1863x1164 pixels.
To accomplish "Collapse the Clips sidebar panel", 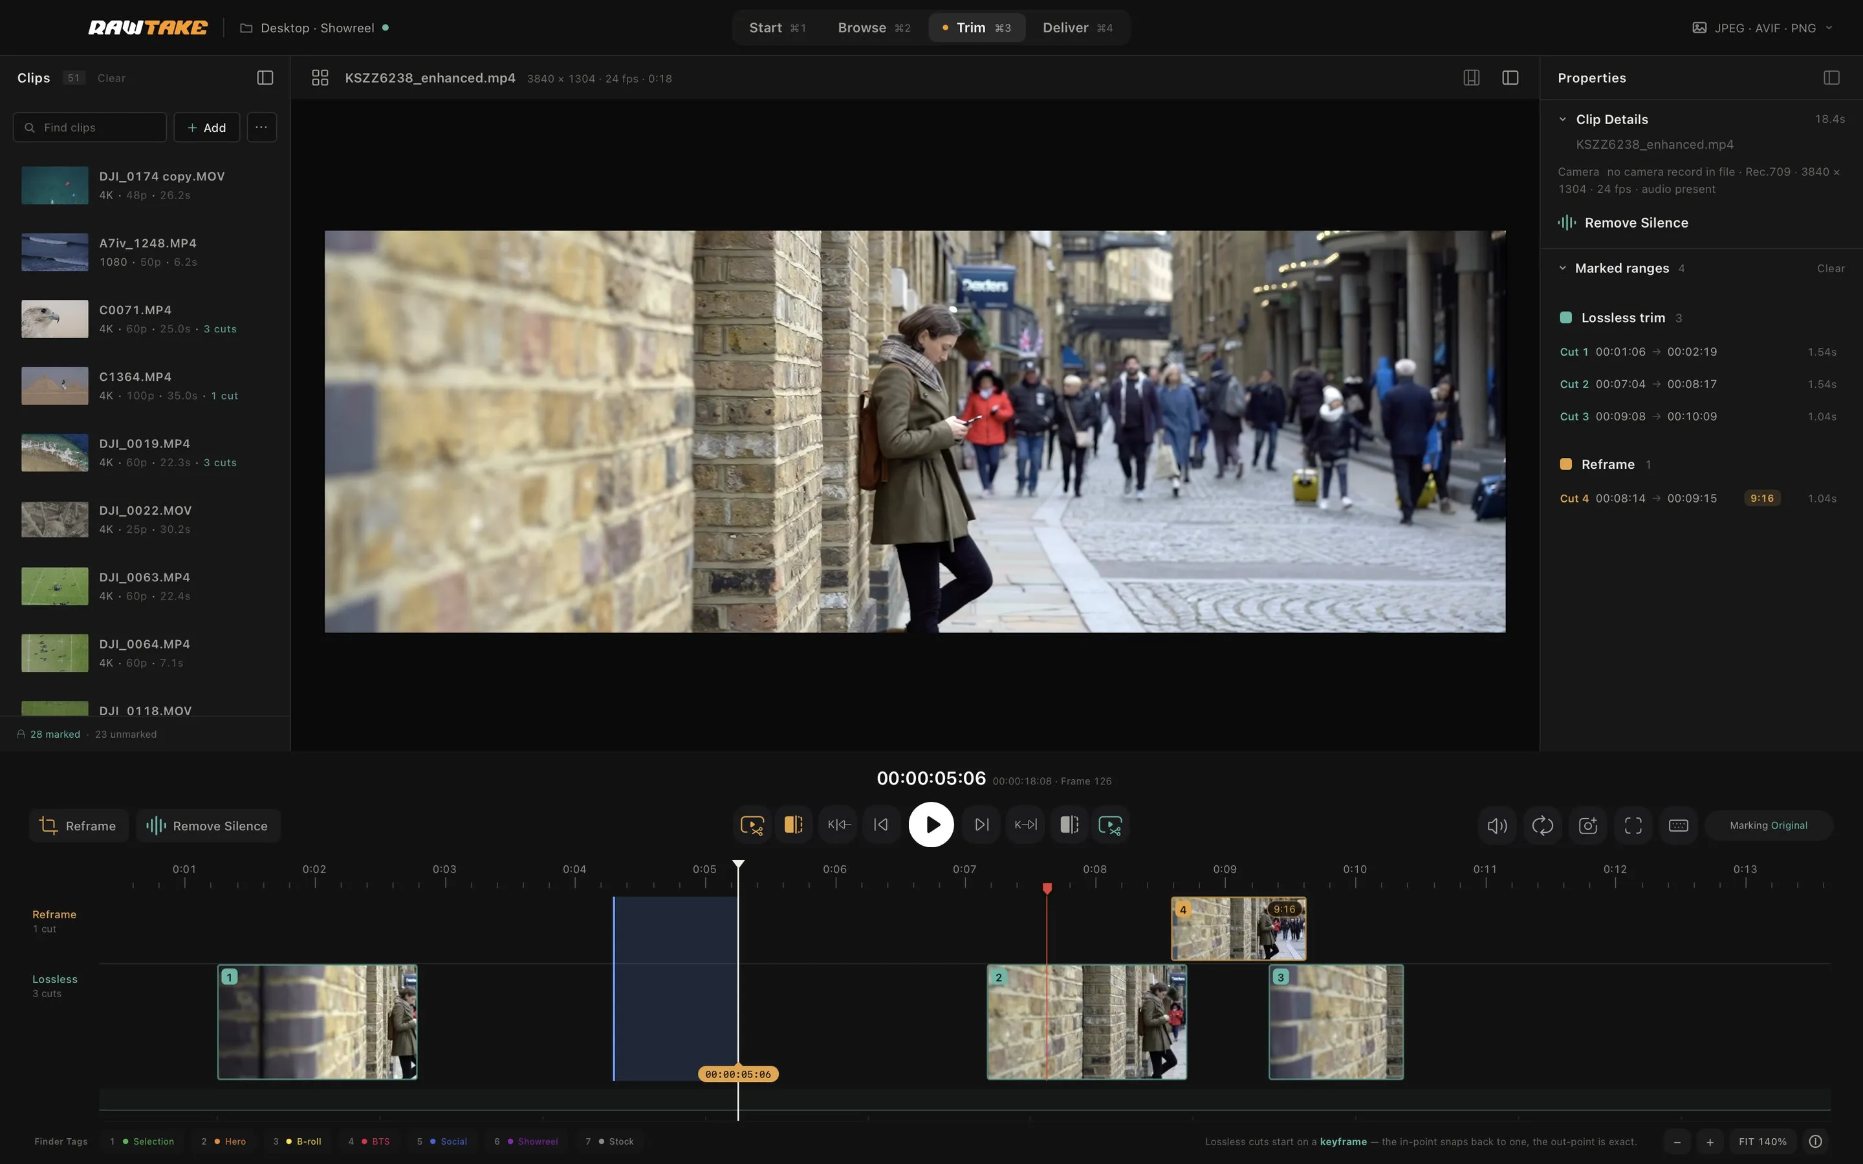I will pos(265,78).
